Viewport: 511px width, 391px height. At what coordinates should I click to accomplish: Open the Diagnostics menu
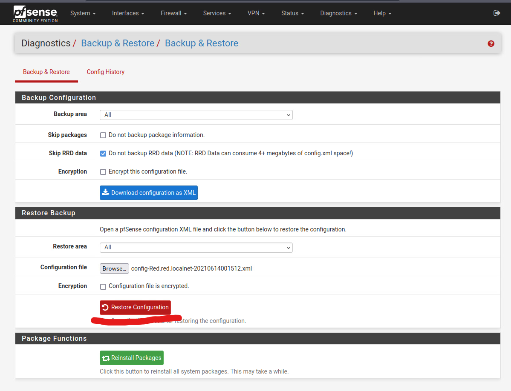(x=338, y=13)
